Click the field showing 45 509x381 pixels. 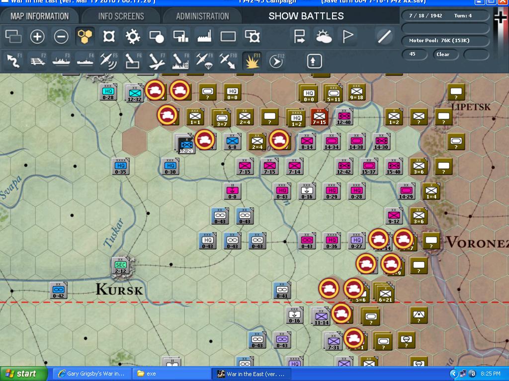pyautogui.click(x=414, y=54)
